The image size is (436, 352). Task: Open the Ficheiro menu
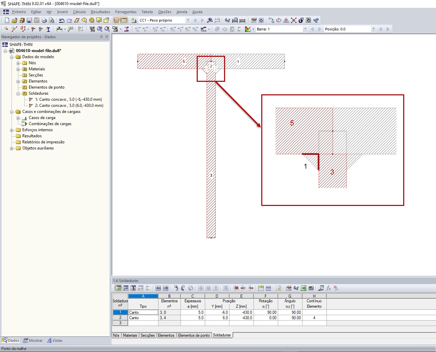pos(19,12)
